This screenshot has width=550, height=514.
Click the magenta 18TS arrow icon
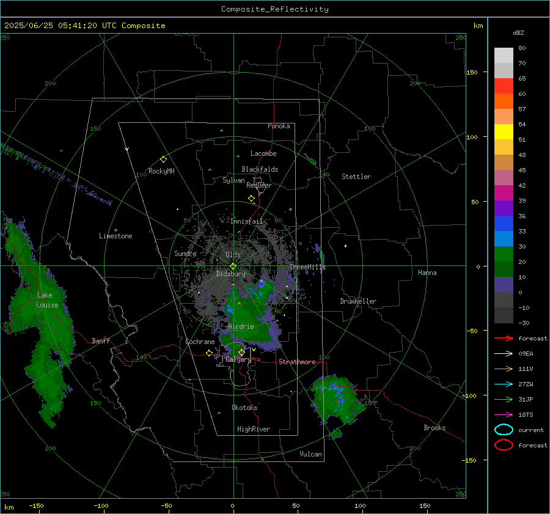(504, 415)
